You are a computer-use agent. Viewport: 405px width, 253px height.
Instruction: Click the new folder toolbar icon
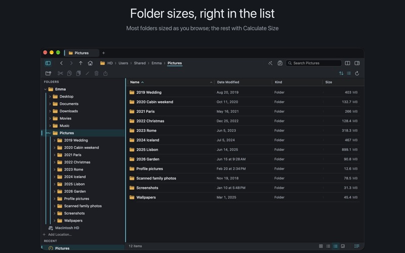pyautogui.click(x=48, y=73)
